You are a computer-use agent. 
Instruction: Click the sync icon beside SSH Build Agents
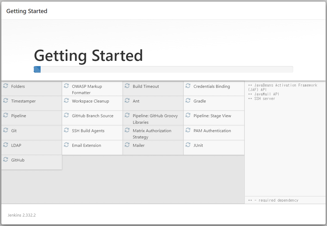coord(66,130)
